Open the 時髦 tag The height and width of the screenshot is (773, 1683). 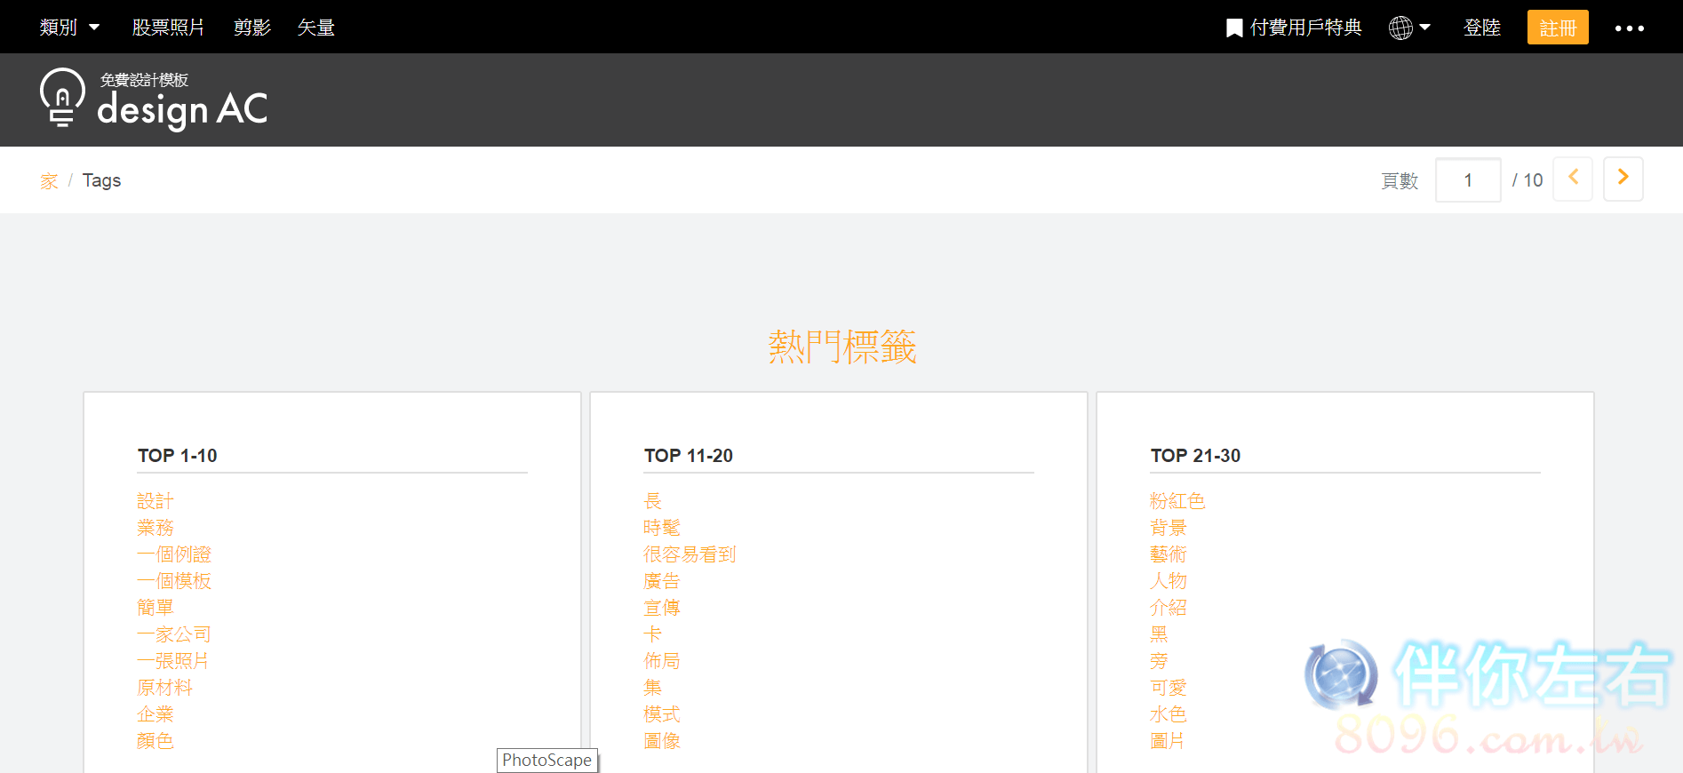pos(662,528)
